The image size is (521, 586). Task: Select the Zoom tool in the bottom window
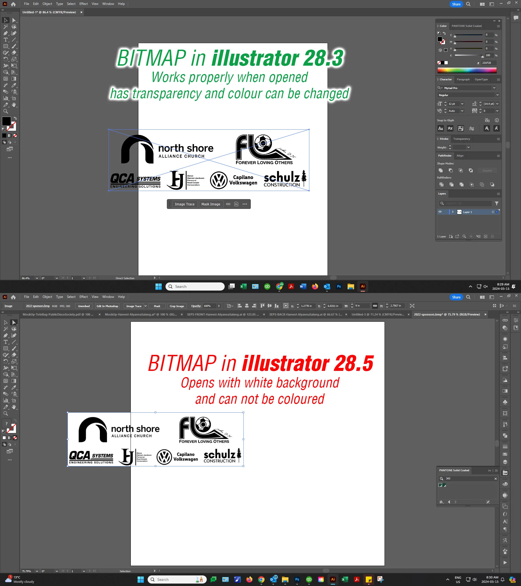coord(5,413)
